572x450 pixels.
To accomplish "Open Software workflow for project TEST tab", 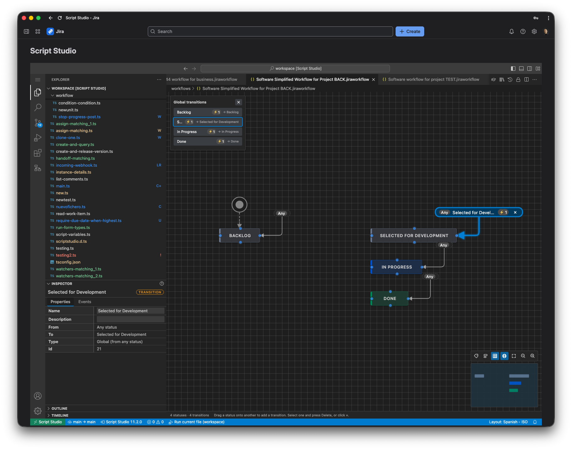I will click(433, 80).
